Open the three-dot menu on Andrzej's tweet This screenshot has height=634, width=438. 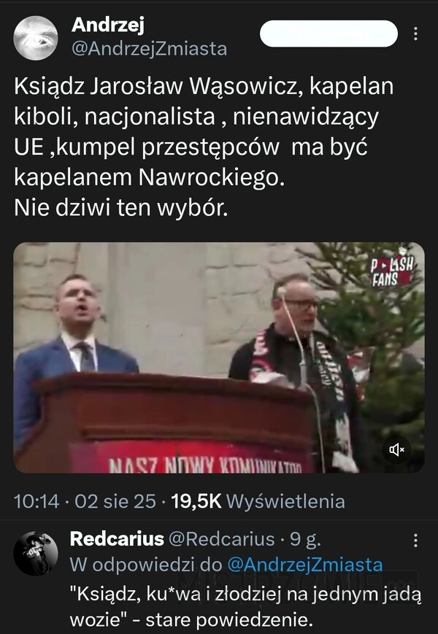click(x=415, y=34)
